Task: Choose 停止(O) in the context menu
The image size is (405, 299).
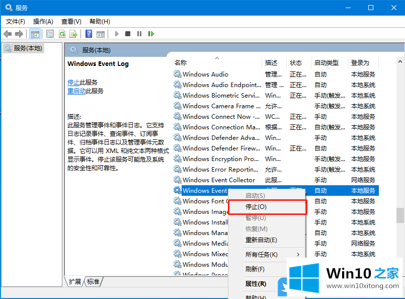Action: pyautogui.click(x=268, y=207)
